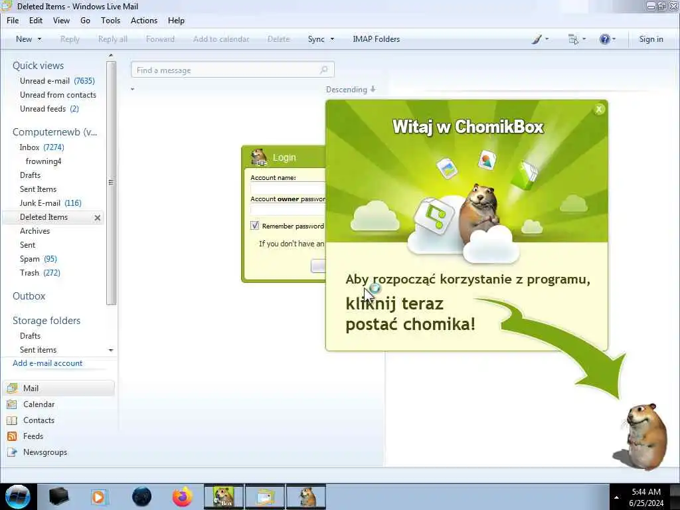The width and height of the screenshot is (680, 510).
Task: Open the dark globe taskbar icon
Action: (x=141, y=497)
